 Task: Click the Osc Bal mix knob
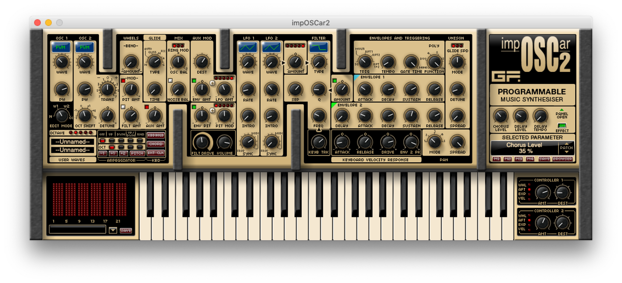[x=178, y=62]
